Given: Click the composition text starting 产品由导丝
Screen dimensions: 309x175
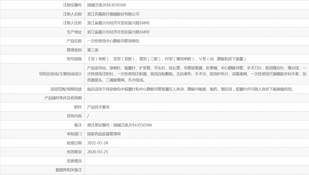Looking at the screenshot, I should pos(197,74).
